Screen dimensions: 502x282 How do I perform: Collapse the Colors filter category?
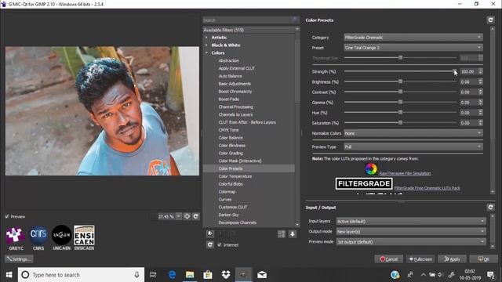(x=206, y=52)
